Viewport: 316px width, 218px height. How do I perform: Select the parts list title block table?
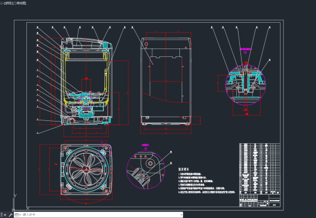260,175
